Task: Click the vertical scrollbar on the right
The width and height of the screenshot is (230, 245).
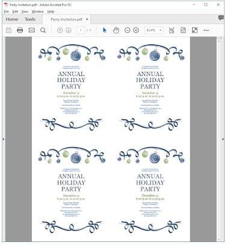Action: [219, 139]
